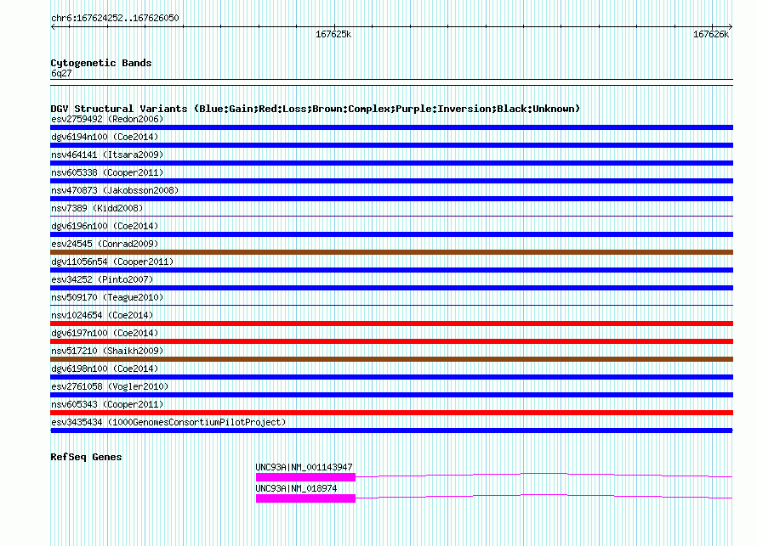Click the DGV Structural Variants track heading
This screenshot has height=546, width=757.
[316, 109]
